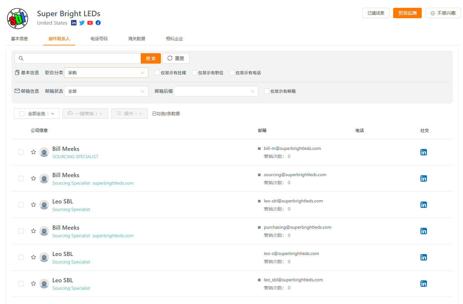Screen dimensions: 463x304
Task: Star the contact with bill-m@superbrightleds.com
Action: tap(33, 152)
